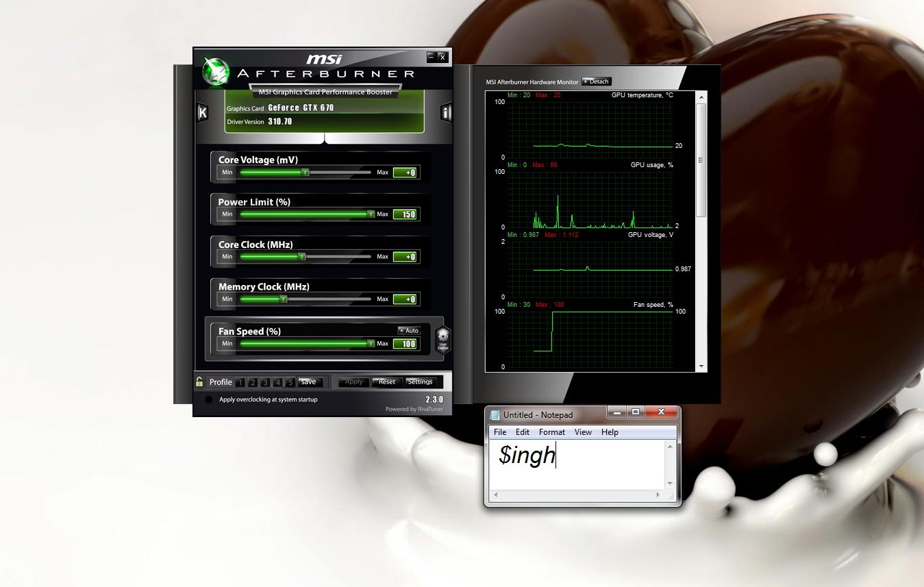
Task: Open the Notepad File menu
Action: coord(500,432)
